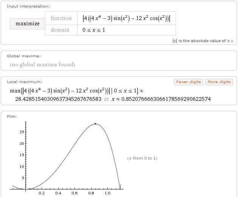The width and height of the screenshot is (238, 197).
Task: Click the double-arrow icon after absolute value note
Action: coord(232,41)
